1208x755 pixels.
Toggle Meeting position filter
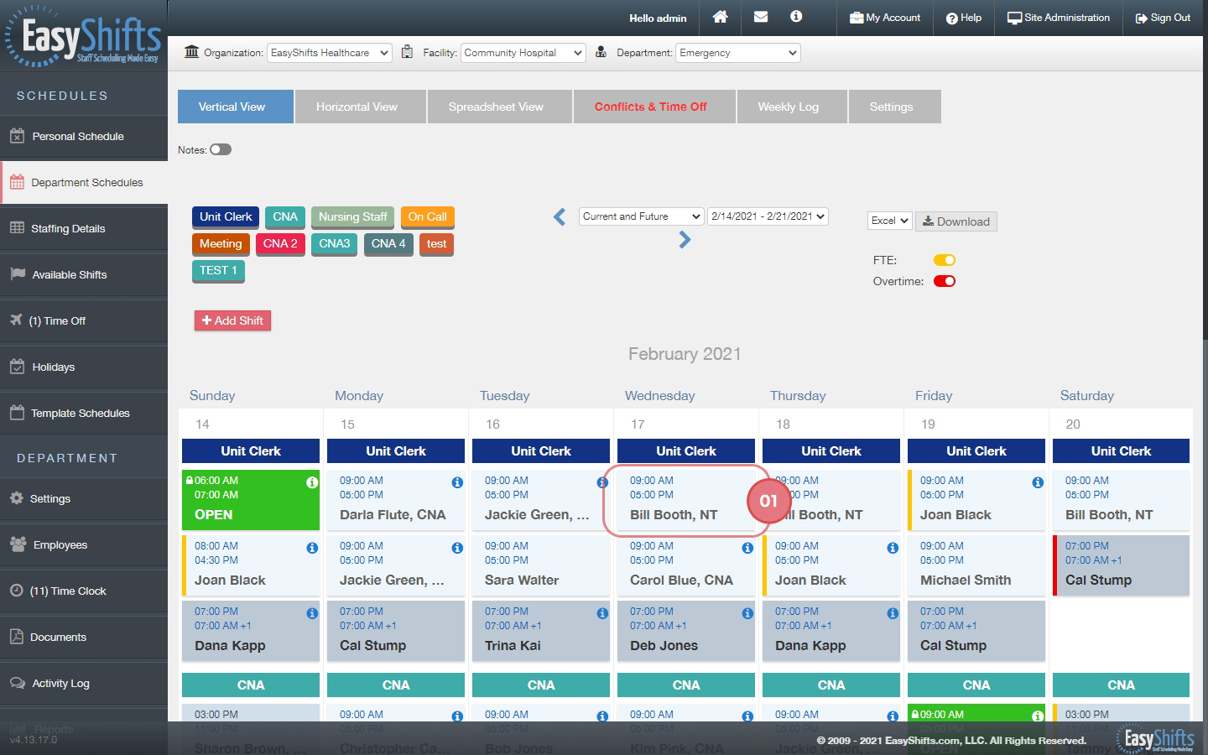point(221,244)
